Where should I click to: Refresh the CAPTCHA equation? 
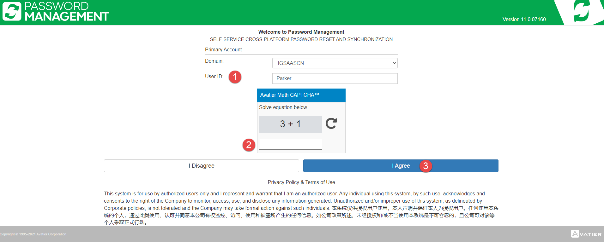click(x=331, y=124)
